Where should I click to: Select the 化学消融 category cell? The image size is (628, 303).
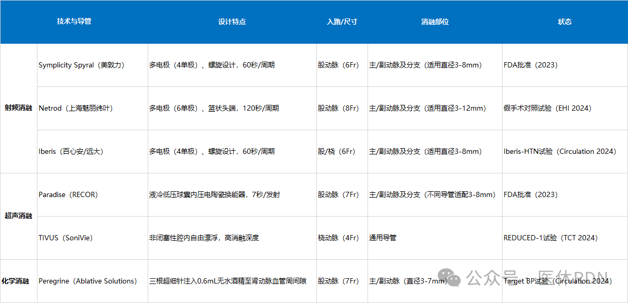[x=19, y=281]
